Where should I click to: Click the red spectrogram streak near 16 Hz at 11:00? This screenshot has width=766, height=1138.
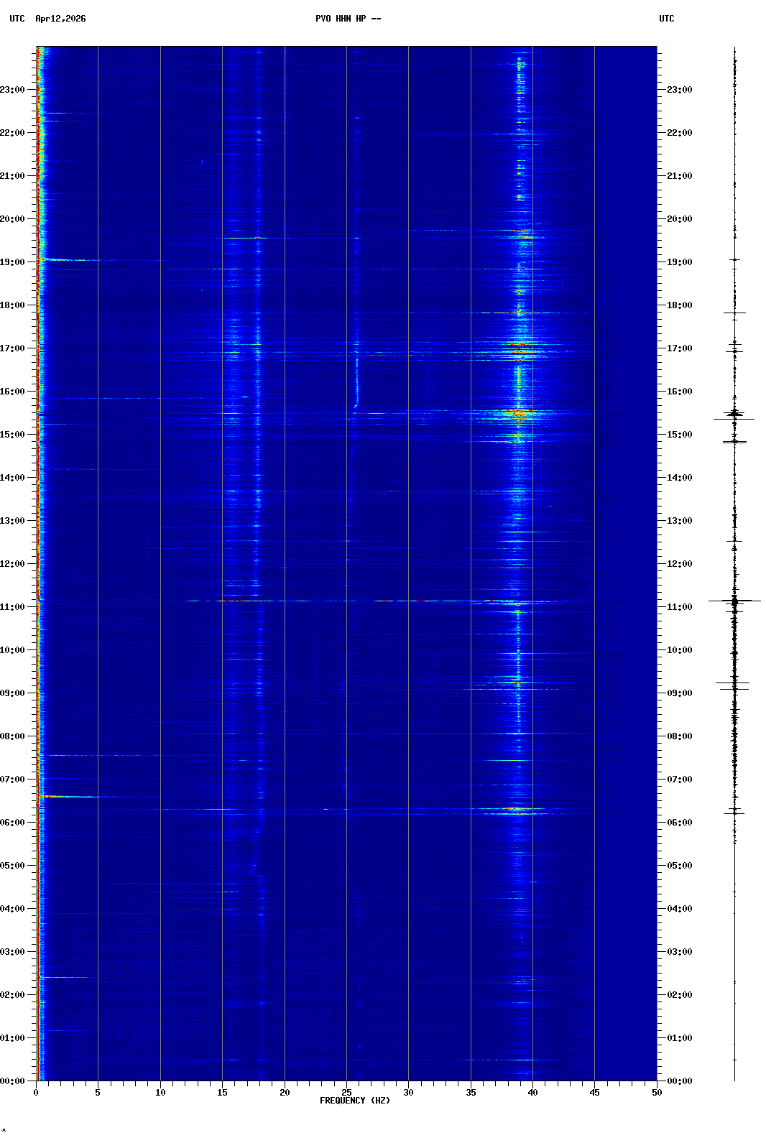pyautogui.click(x=235, y=601)
